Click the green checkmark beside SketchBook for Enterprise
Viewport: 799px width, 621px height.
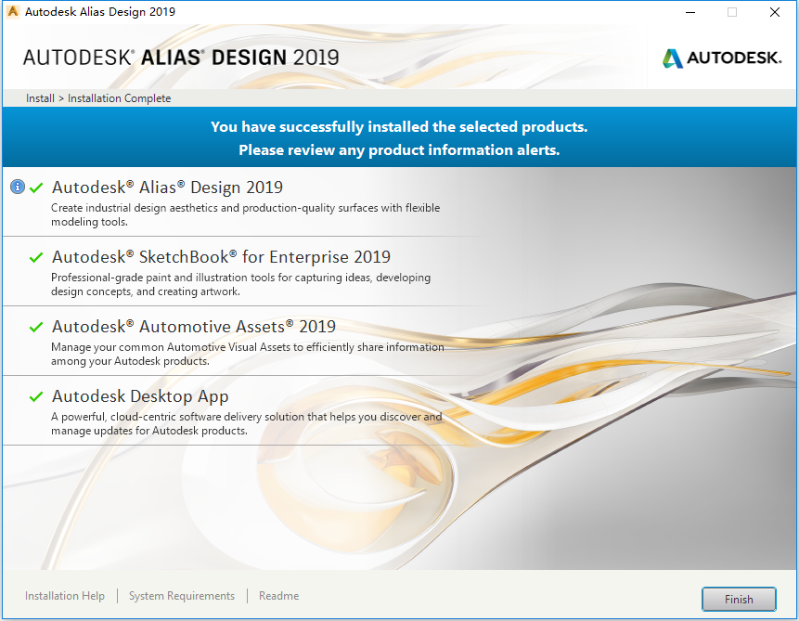[36, 257]
